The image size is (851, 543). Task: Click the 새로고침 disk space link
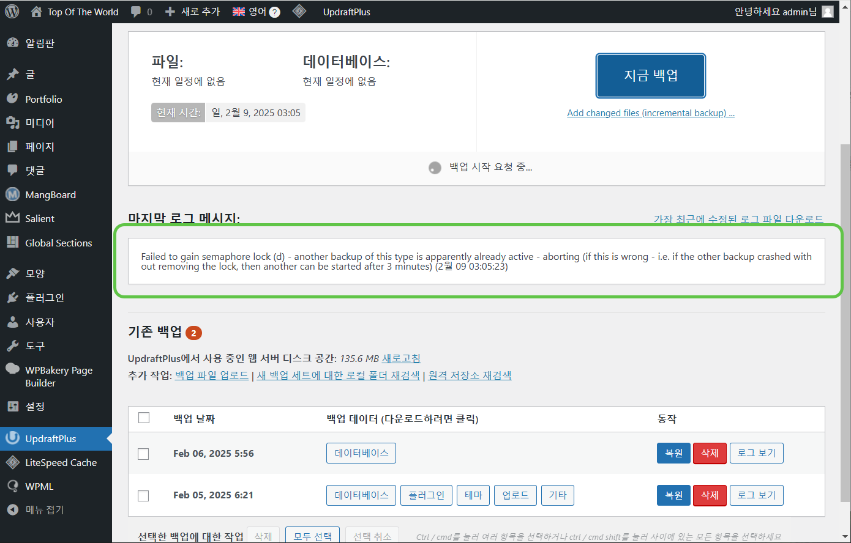click(402, 358)
